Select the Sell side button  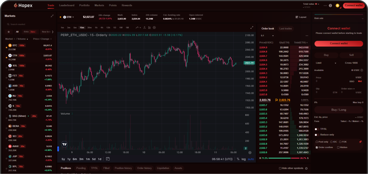coord(351,55)
